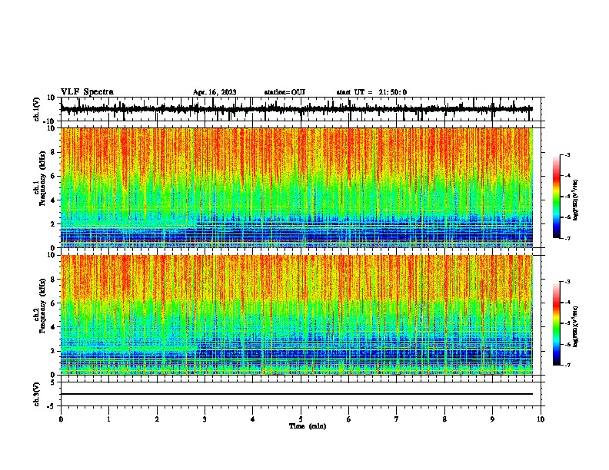Select the "ch.3(V)" axis label
609x470 pixels.
click(x=37, y=394)
